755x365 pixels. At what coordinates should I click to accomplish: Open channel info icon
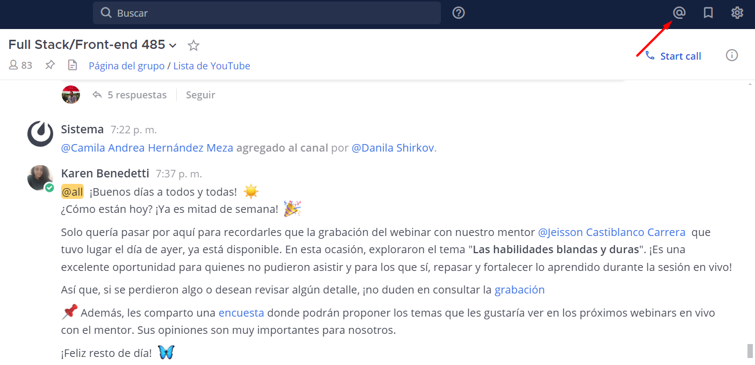pyautogui.click(x=732, y=55)
